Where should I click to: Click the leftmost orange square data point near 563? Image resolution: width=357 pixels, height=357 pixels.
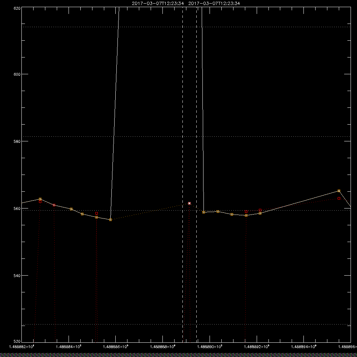tap(40, 199)
